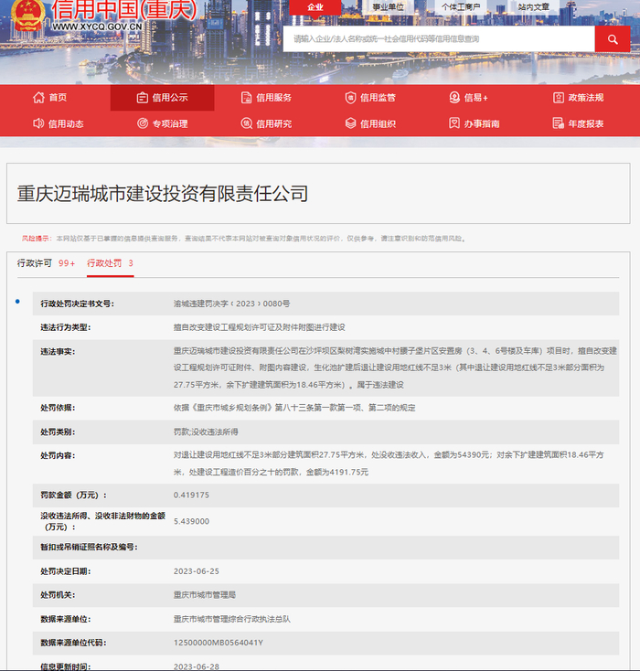Click the 处罚内容 label
This screenshot has width=640, height=671.
(58, 456)
